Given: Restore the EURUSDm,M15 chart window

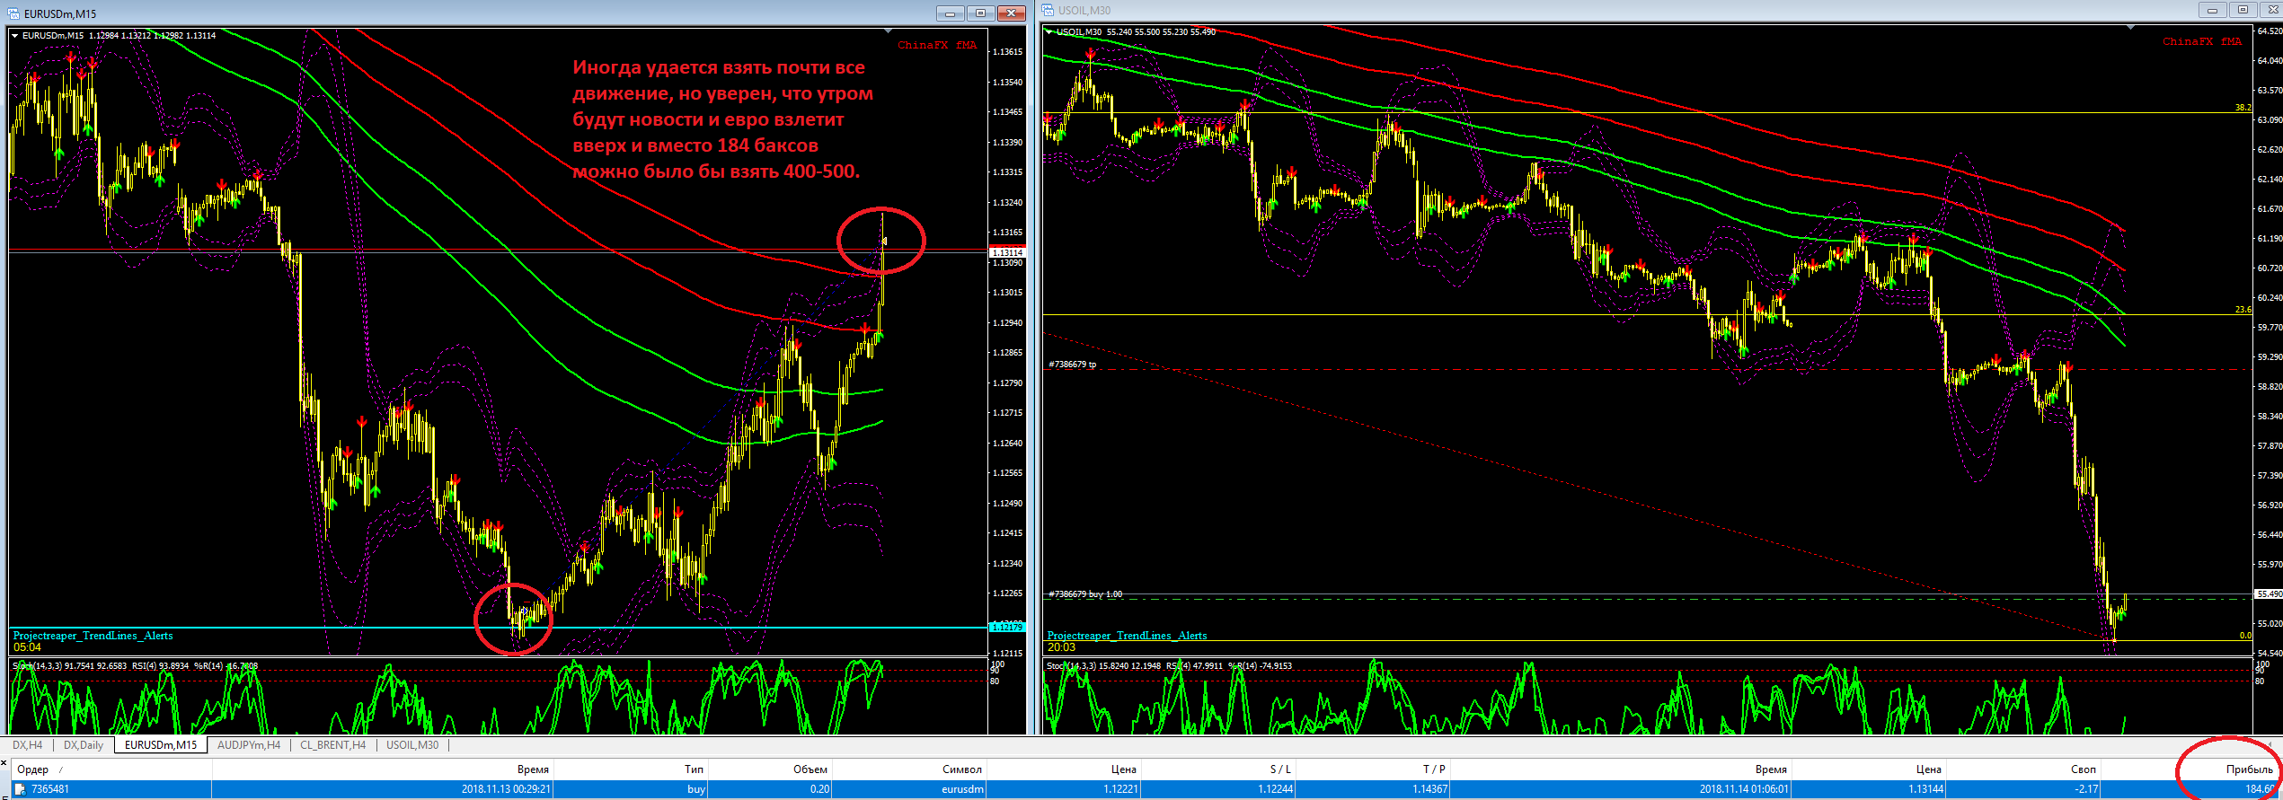Looking at the screenshot, I should click(980, 13).
